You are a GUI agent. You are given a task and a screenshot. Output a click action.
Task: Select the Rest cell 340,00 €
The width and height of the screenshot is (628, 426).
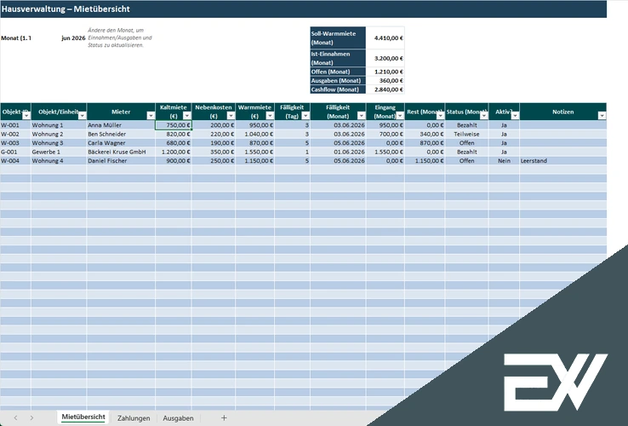click(x=425, y=134)
